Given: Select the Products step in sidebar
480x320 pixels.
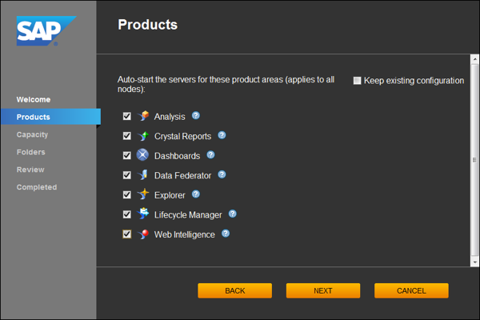Looking at the screenshot, I should coord(50,117).
